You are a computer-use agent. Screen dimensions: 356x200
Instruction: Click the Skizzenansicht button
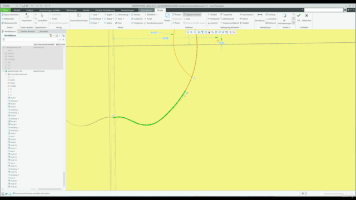pos(9,23)
